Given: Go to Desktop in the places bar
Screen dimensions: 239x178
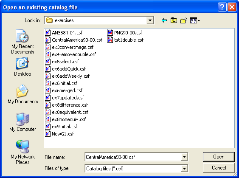Looking at the screenshot, I should click(x=22, y=67).
